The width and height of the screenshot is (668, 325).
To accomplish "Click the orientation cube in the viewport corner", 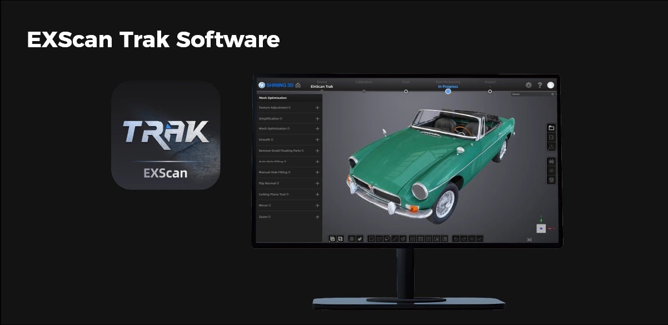I will [541, 228].
